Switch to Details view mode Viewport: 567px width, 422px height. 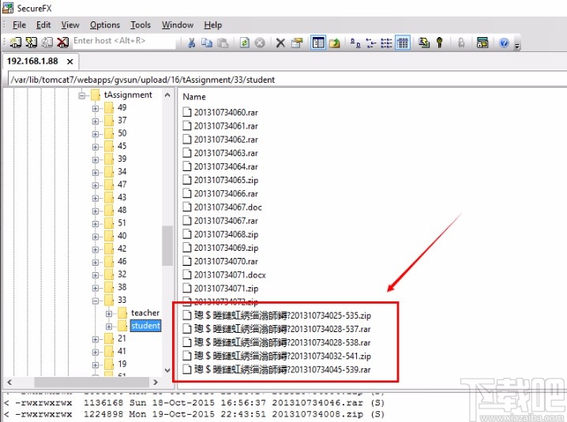click(403, 42)
